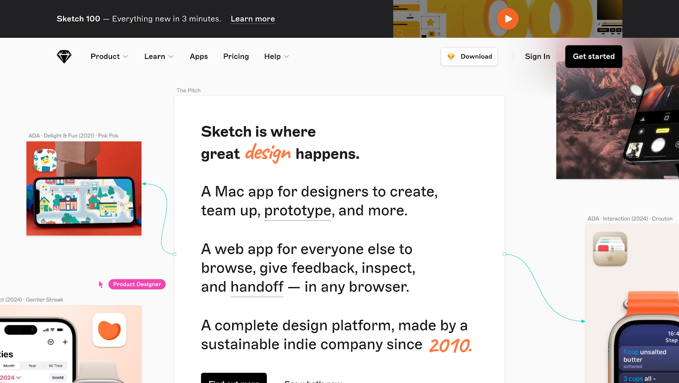Follow the handoff link

click(257, 287)
